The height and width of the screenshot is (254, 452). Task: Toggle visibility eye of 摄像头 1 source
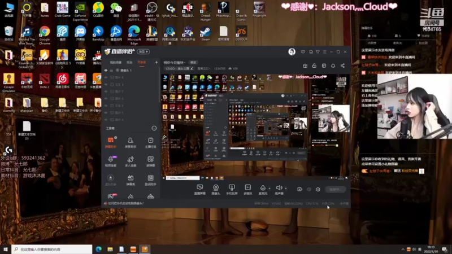106,70
